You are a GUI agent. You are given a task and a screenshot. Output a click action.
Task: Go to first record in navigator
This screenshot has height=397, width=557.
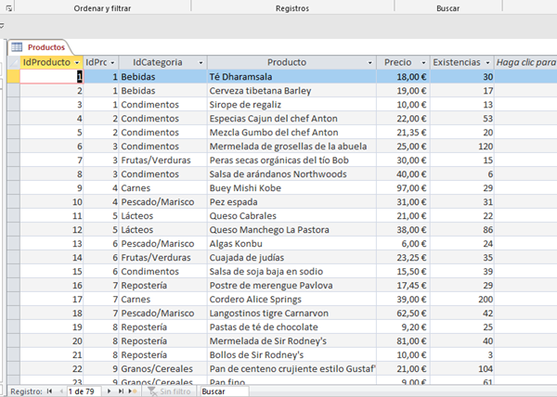(49, 391)
